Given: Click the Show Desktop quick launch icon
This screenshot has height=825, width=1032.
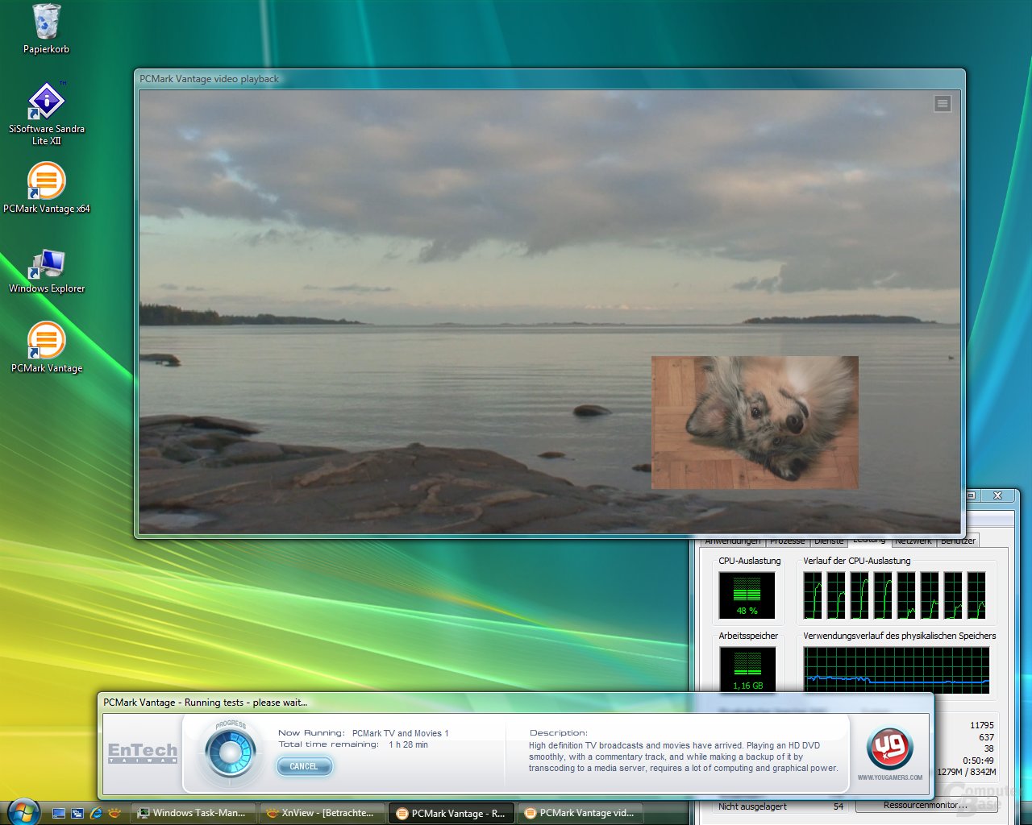Looking at the screenshot, I should pyautogui.click(x=58, y=814).
